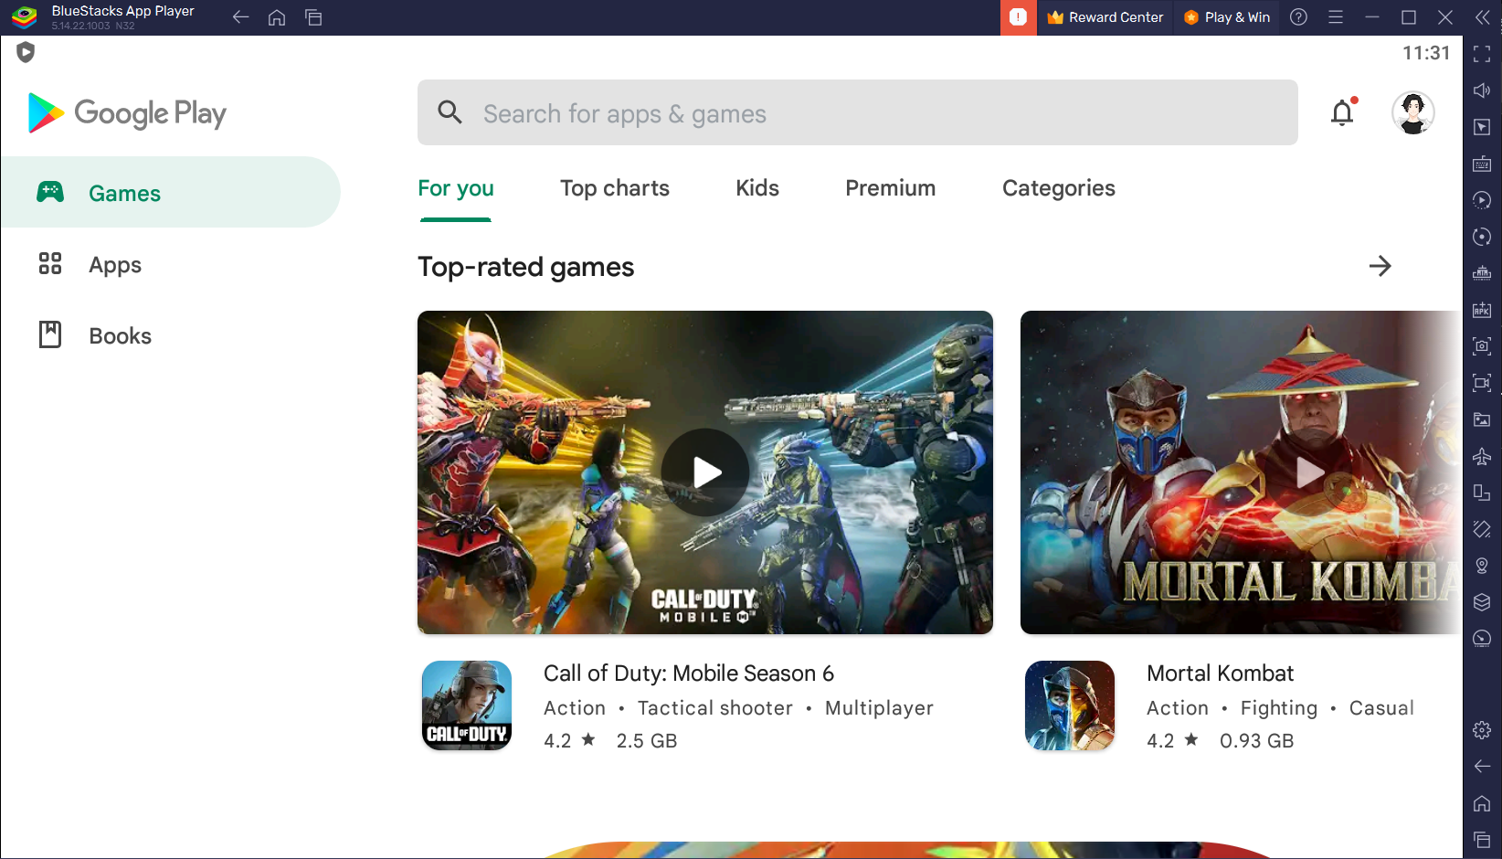Open the Premium tab
The image size is (1502, 859).
tap(890, 188)
